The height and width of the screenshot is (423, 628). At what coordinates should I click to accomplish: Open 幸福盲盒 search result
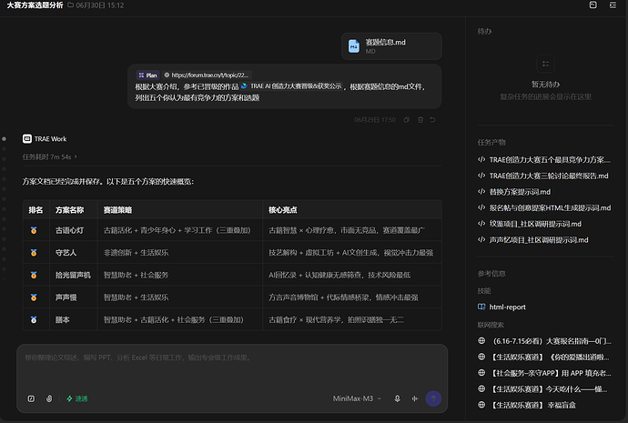point(527,405)
